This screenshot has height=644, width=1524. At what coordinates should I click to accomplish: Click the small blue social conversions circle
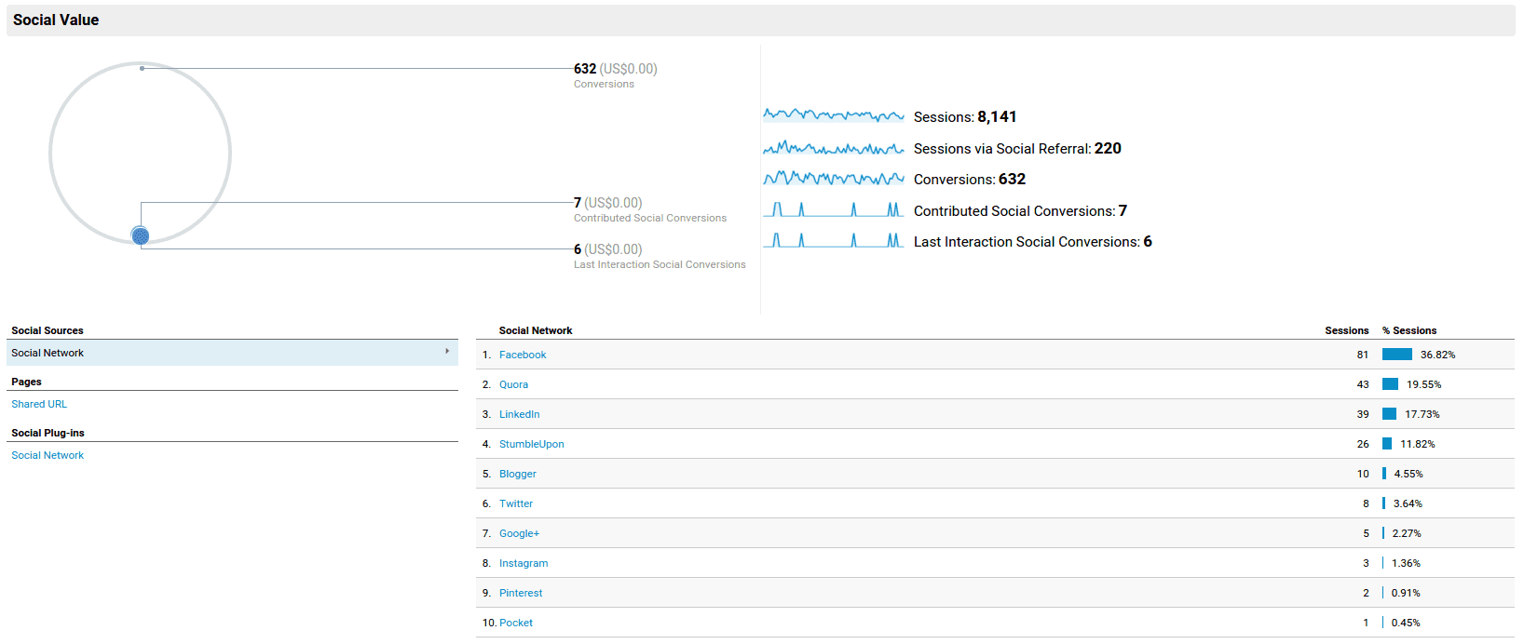point(141,236)
